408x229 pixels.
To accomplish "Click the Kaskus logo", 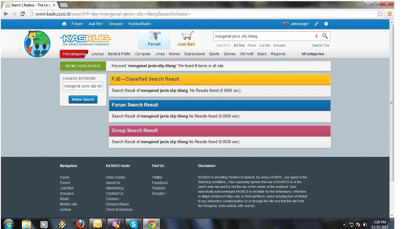I will click(85, 40).
